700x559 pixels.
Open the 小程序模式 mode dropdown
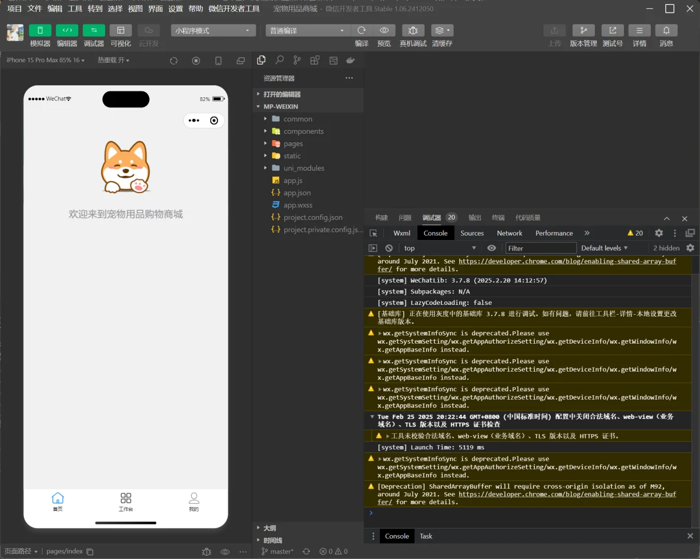213,31
